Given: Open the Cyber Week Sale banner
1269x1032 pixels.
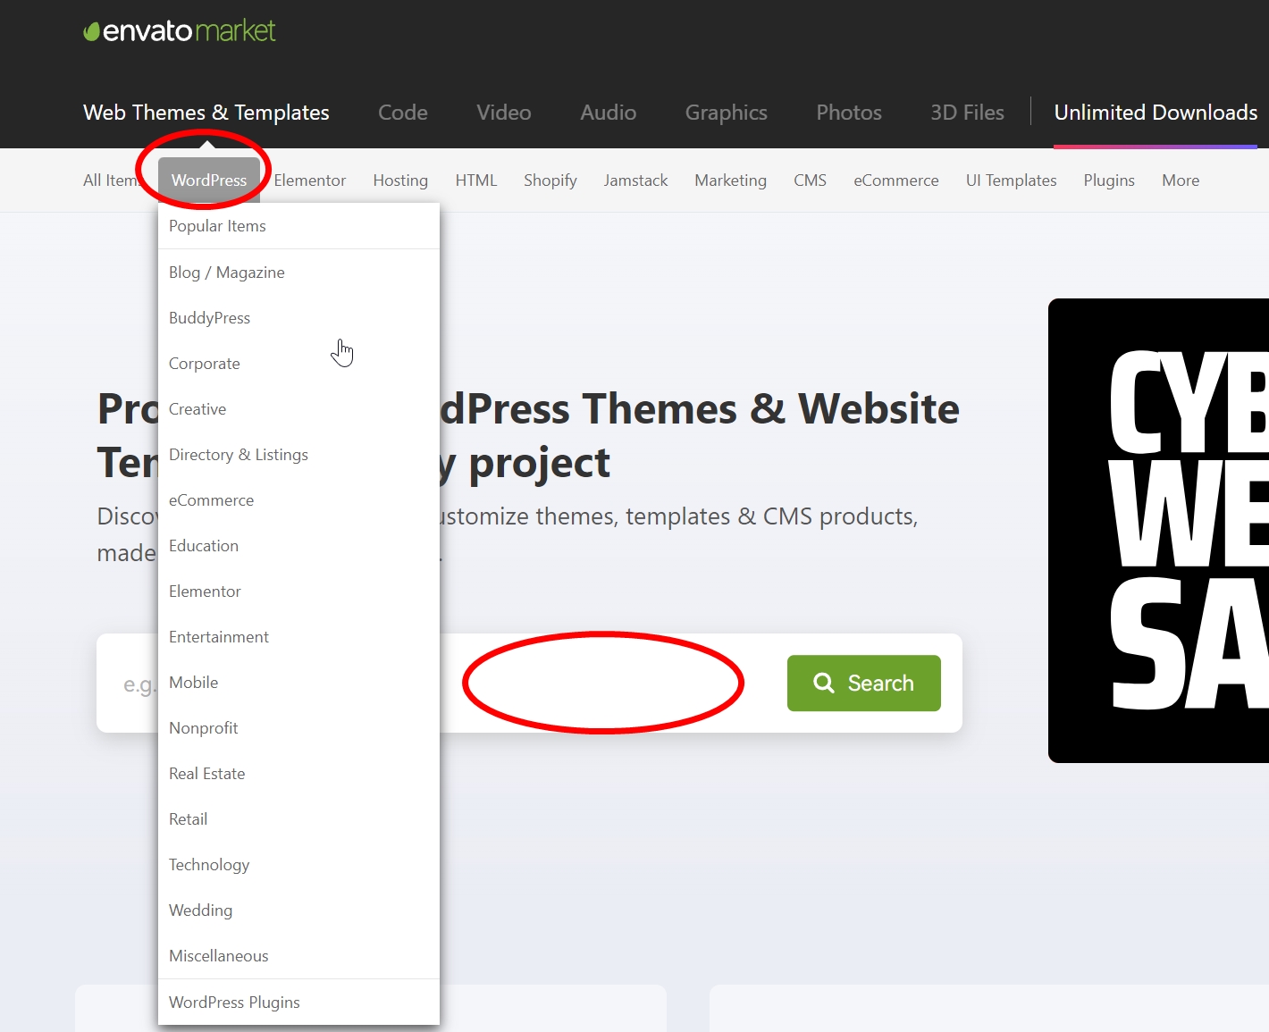Looking at the screenshot, I should click(1158, 531).
